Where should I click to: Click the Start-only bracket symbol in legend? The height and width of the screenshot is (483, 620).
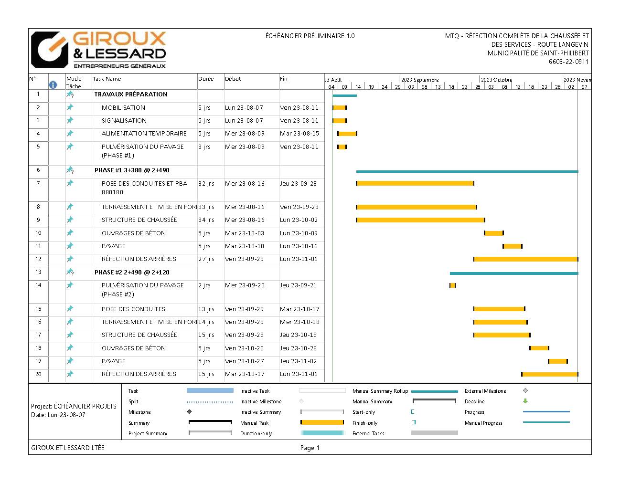413,411
